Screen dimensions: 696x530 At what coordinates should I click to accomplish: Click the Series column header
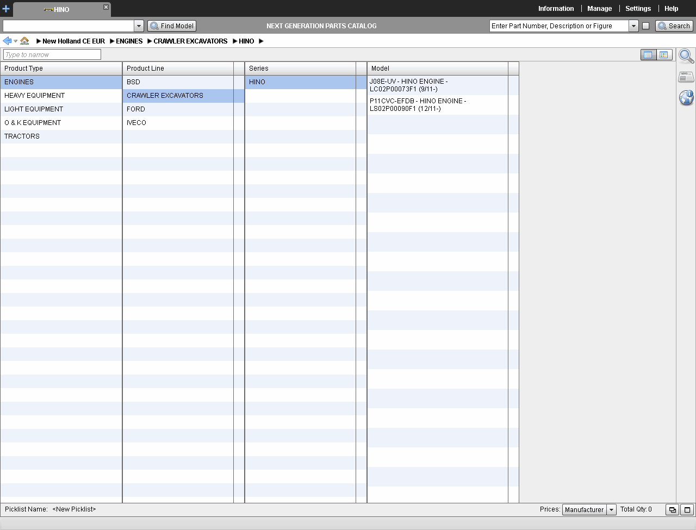tap(301, 68)
